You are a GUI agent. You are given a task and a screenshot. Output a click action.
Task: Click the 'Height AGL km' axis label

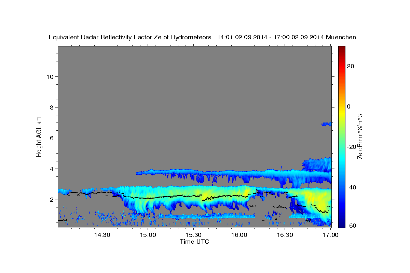[x=39, y=136]
